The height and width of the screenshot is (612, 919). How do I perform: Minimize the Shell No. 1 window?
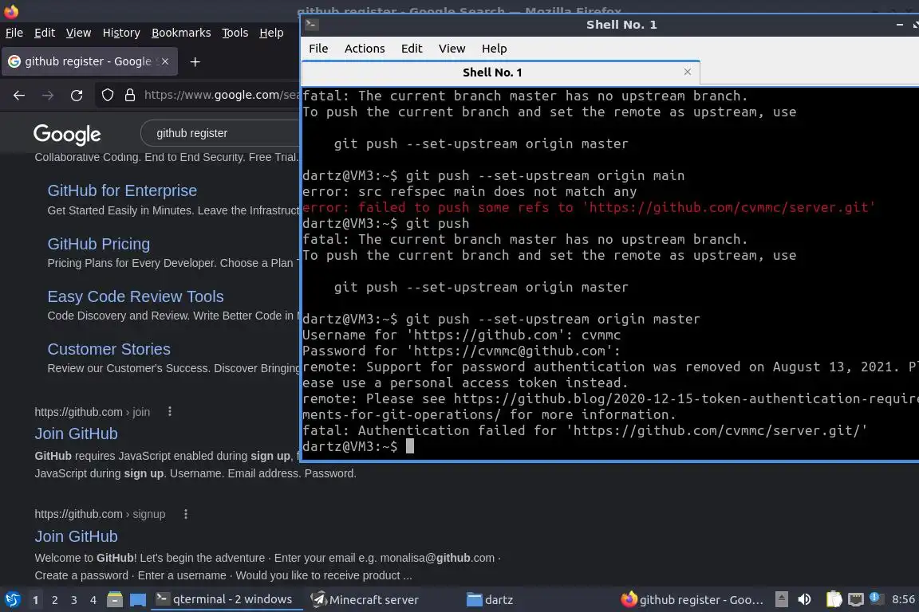[900, 25]
